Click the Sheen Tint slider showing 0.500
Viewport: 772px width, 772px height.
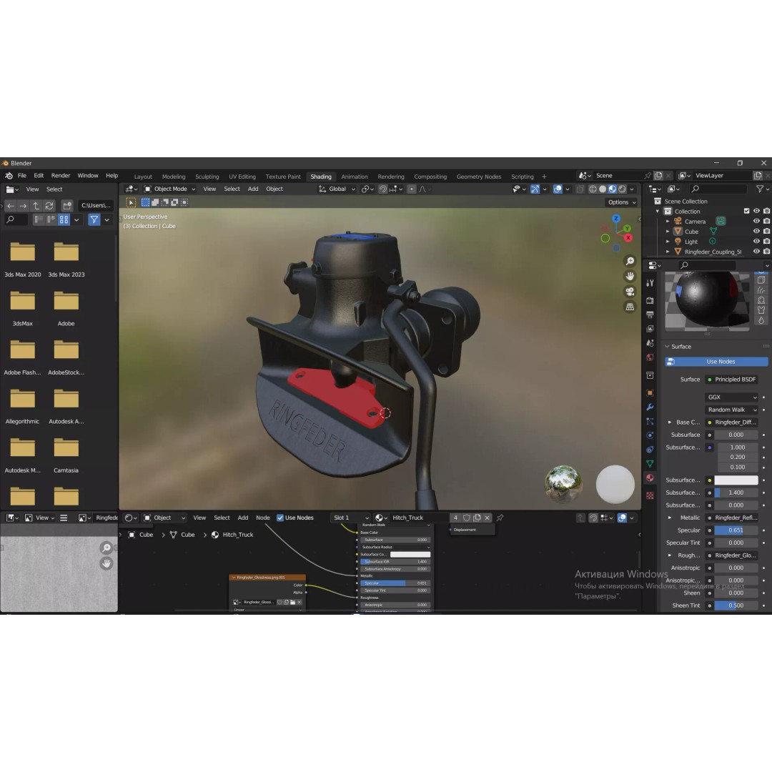736,605
